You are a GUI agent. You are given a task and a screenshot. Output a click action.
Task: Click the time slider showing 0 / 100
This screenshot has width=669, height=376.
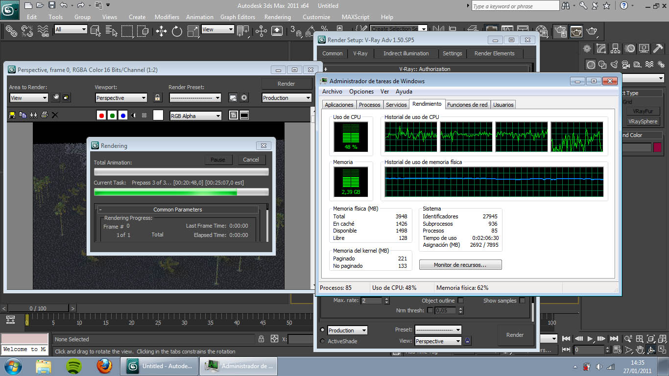(38, 308)
